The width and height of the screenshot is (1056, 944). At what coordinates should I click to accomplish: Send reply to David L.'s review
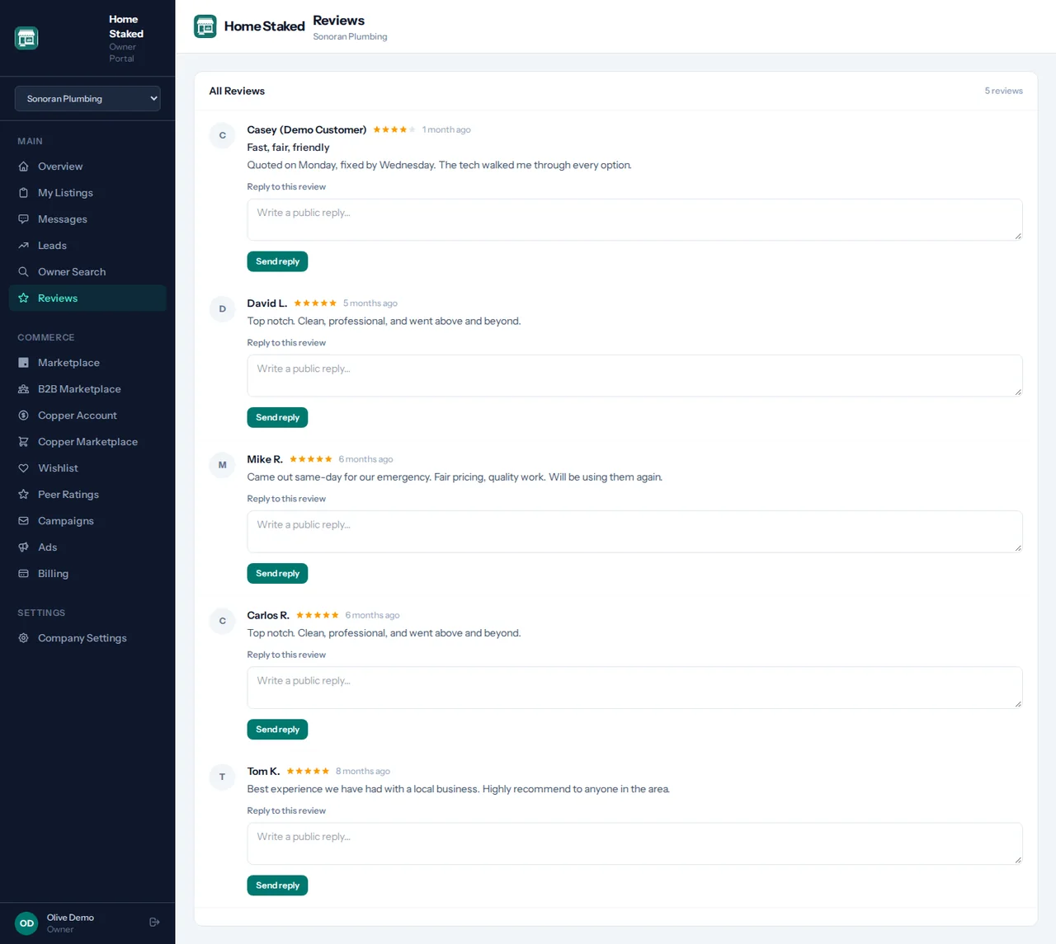pos(277,417)
